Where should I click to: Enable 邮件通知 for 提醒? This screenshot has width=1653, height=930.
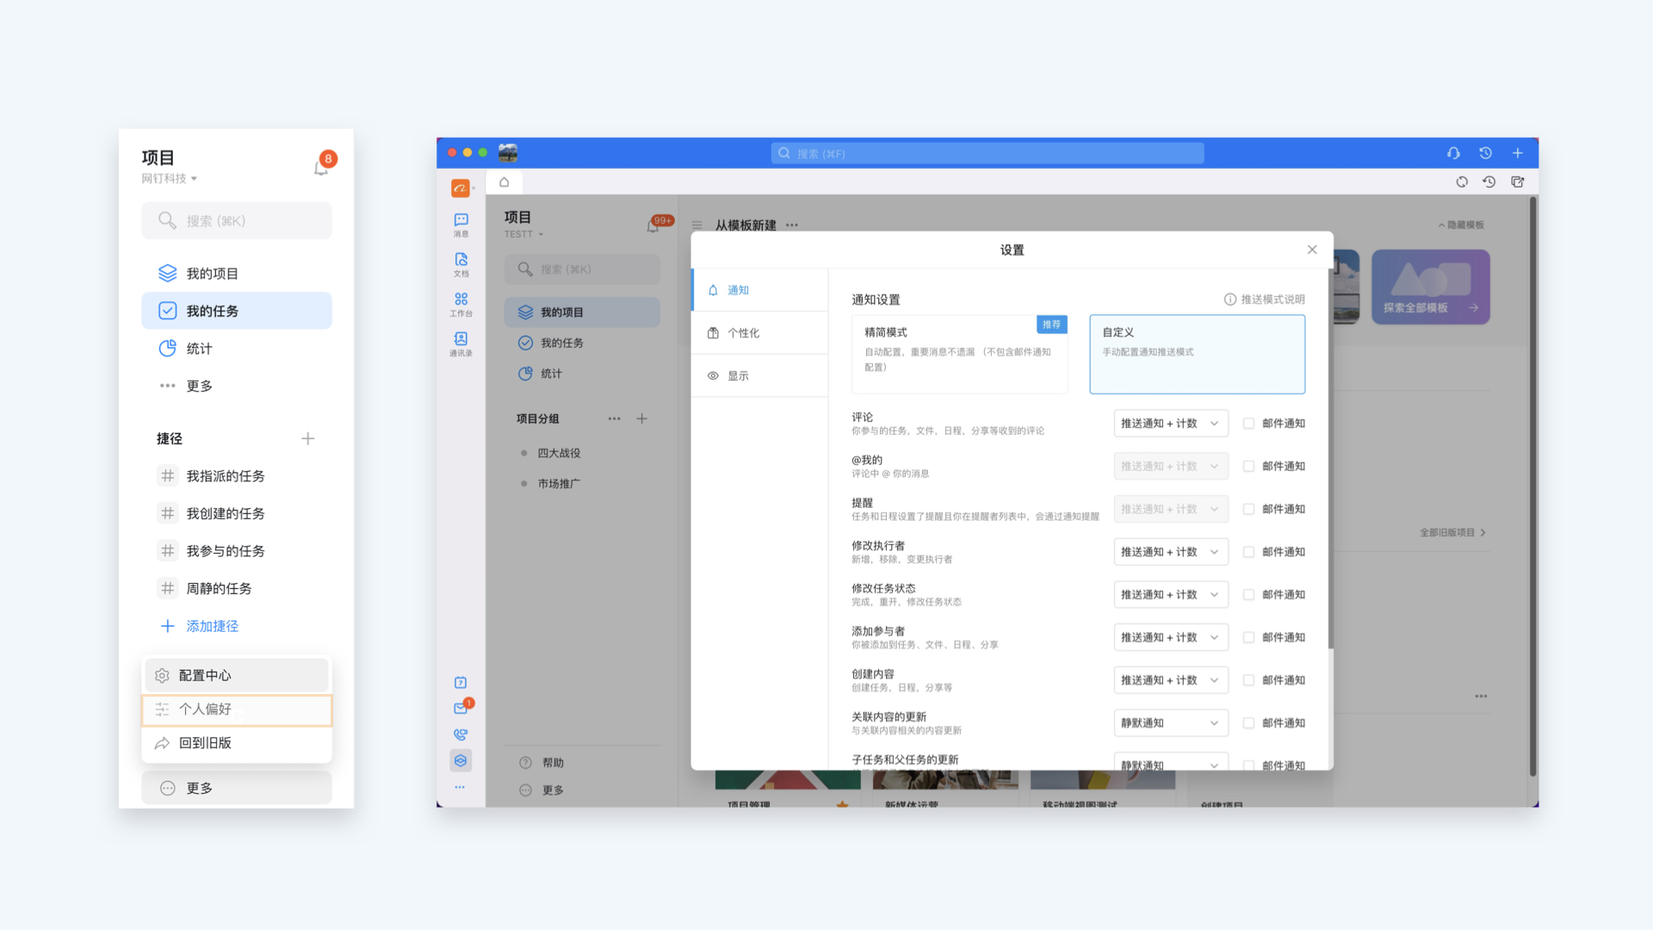tap(1248, 509)
